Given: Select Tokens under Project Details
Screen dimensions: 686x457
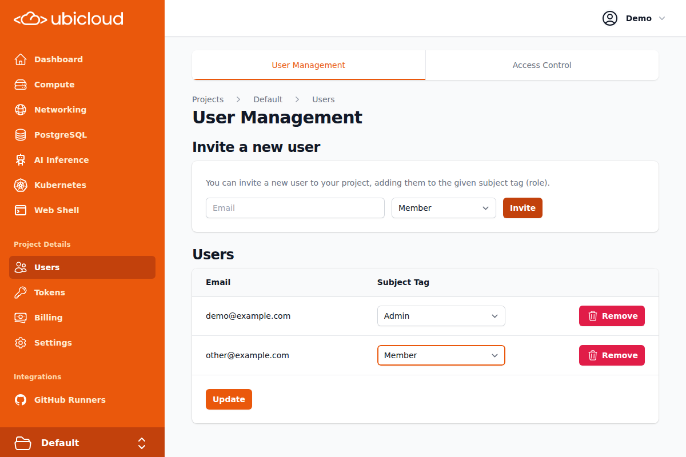Looking at the screenshot, I should pos(82,292).
